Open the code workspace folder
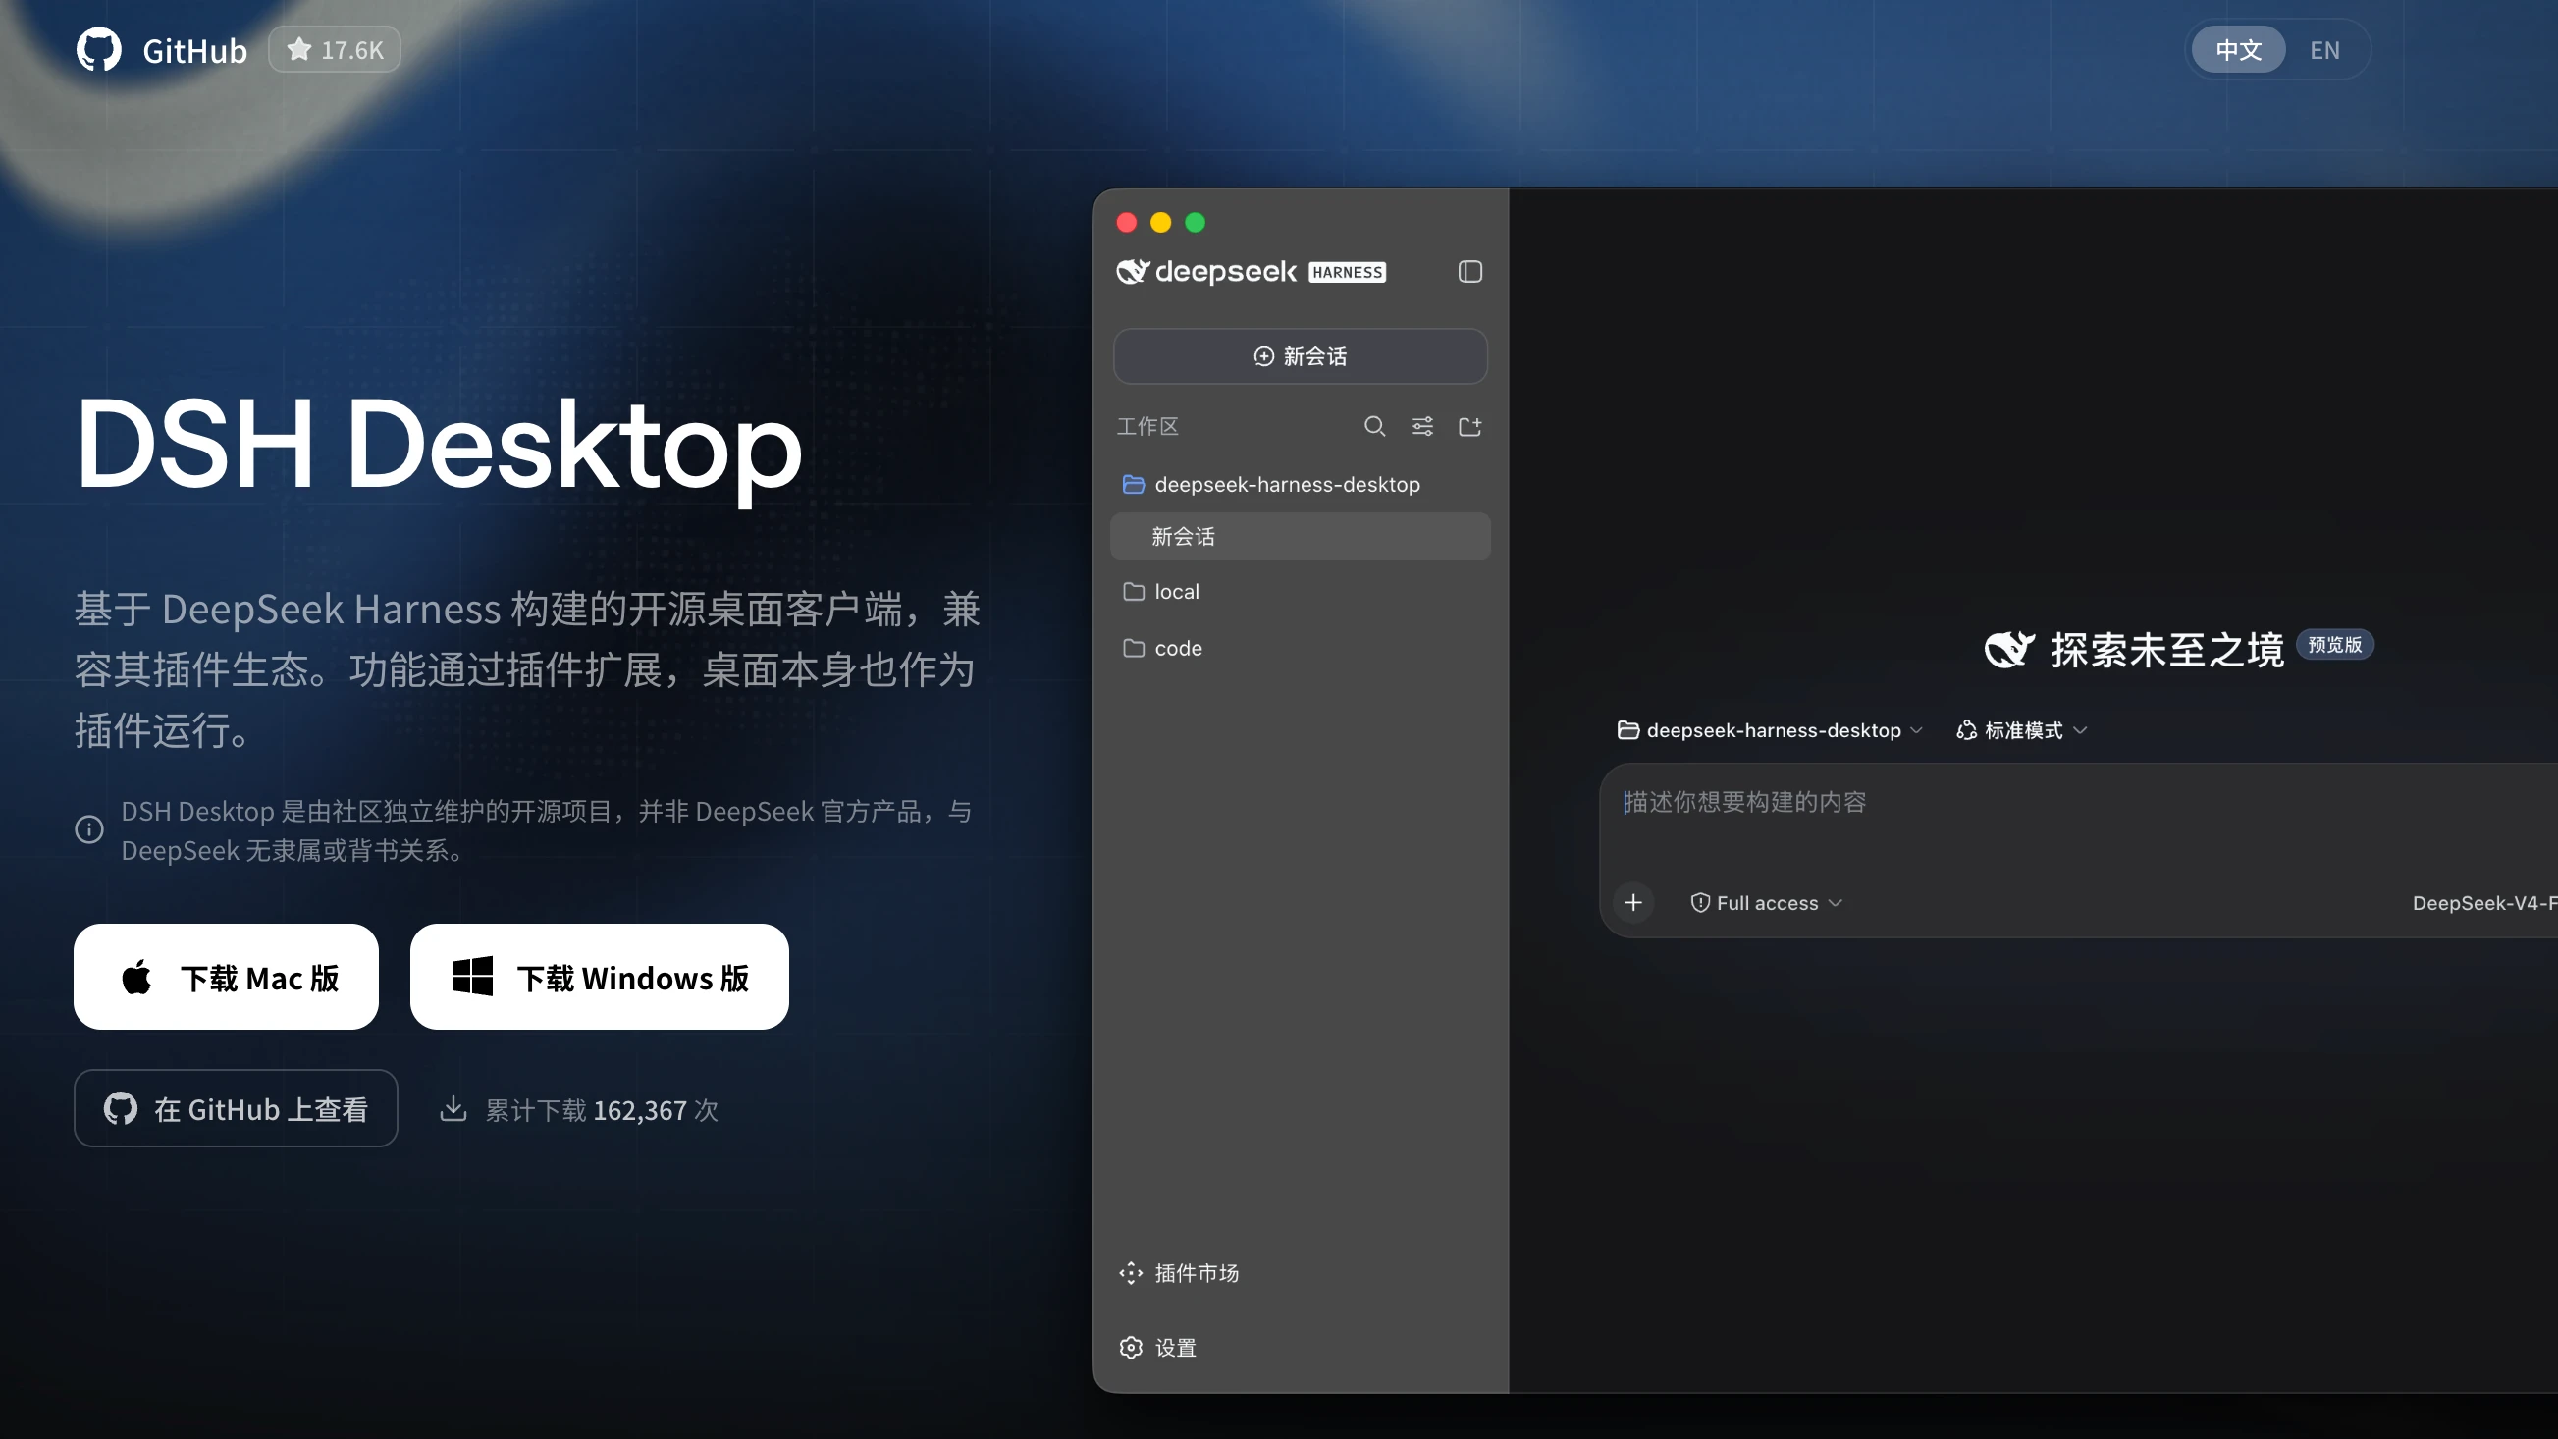 click(1301, 649)
